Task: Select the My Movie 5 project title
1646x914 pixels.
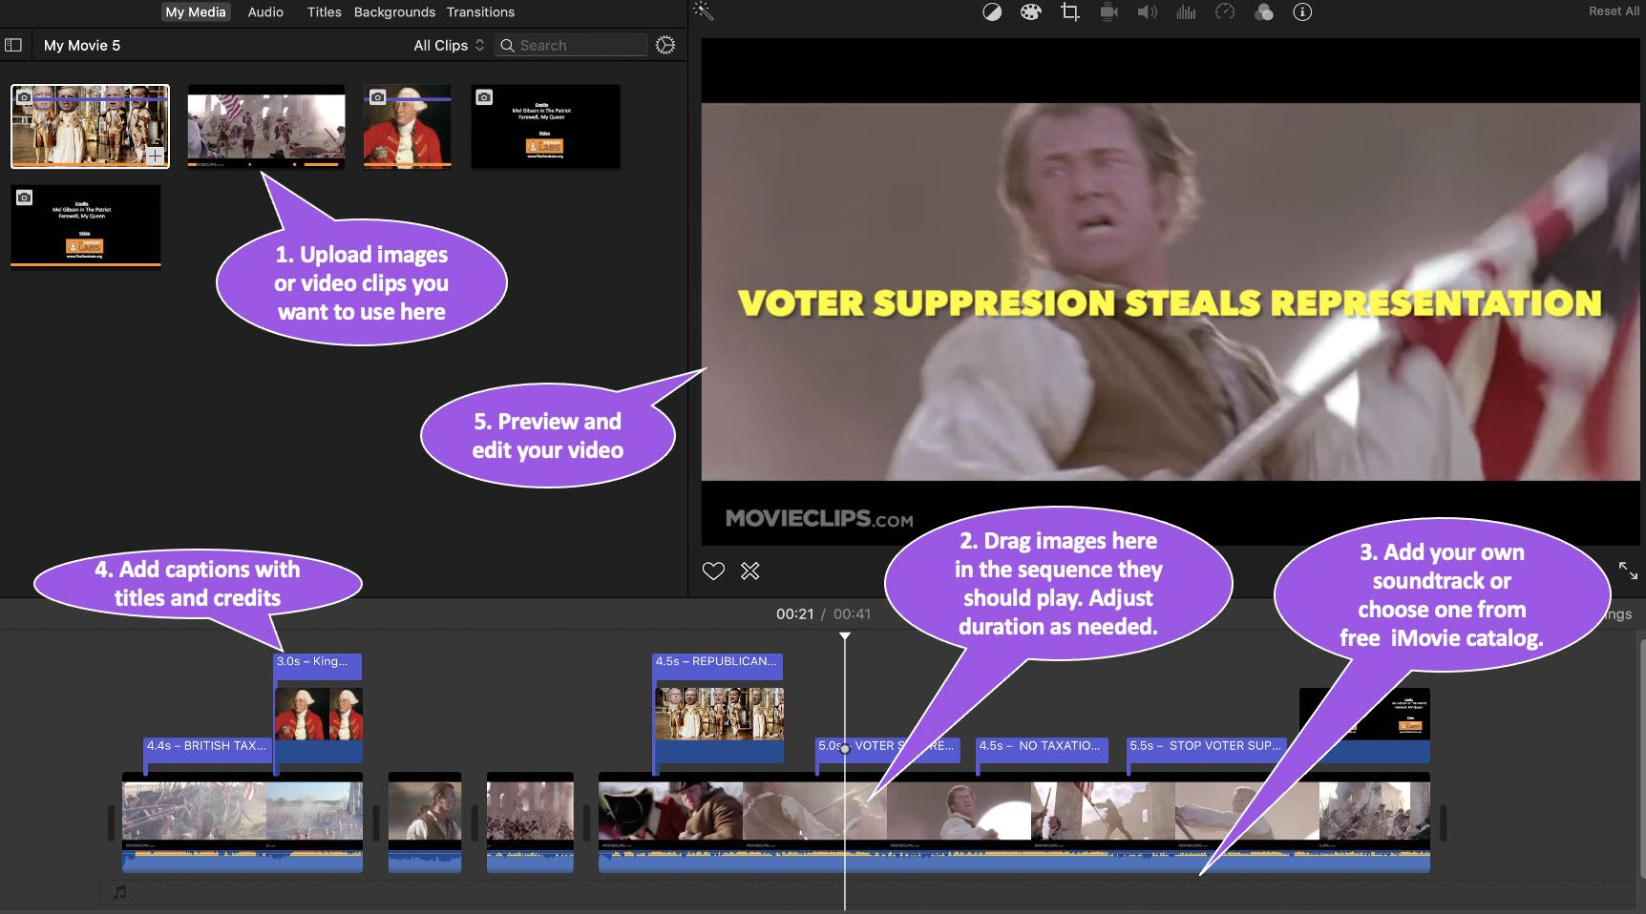Action: point(82,45)
